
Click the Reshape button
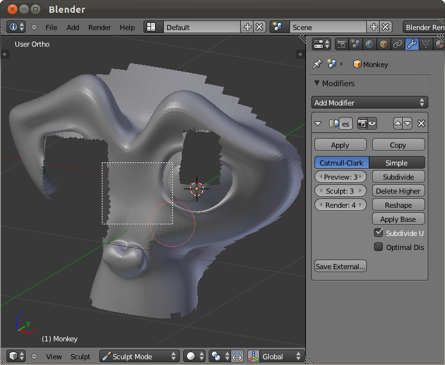(x=398, y=205)
